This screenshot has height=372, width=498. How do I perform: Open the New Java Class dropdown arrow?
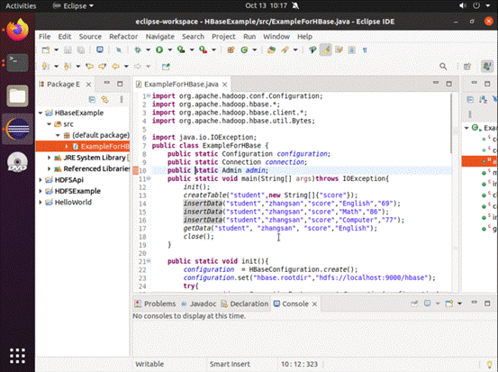tap(254, 50)
